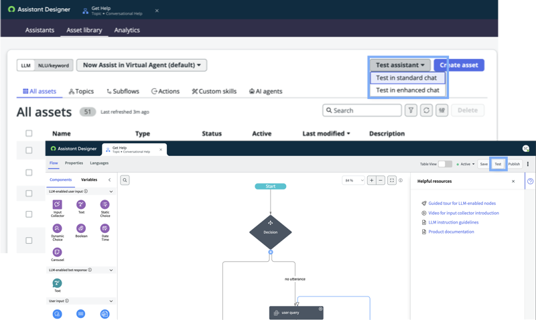This screenshot has height=320, width=536.
Task: Check the first asset row checkbox
Action: point(29,150)
